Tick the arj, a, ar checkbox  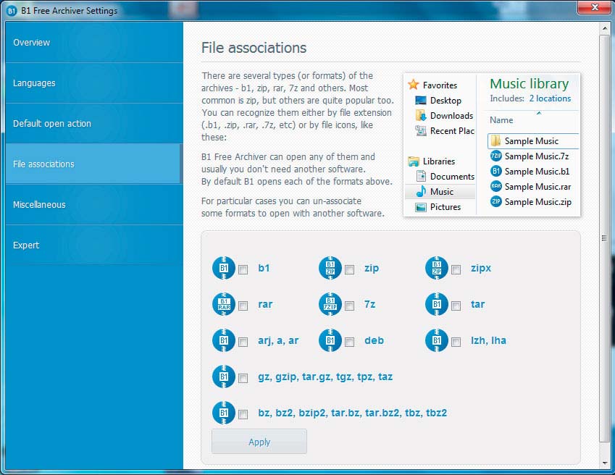tap(243, 342)
